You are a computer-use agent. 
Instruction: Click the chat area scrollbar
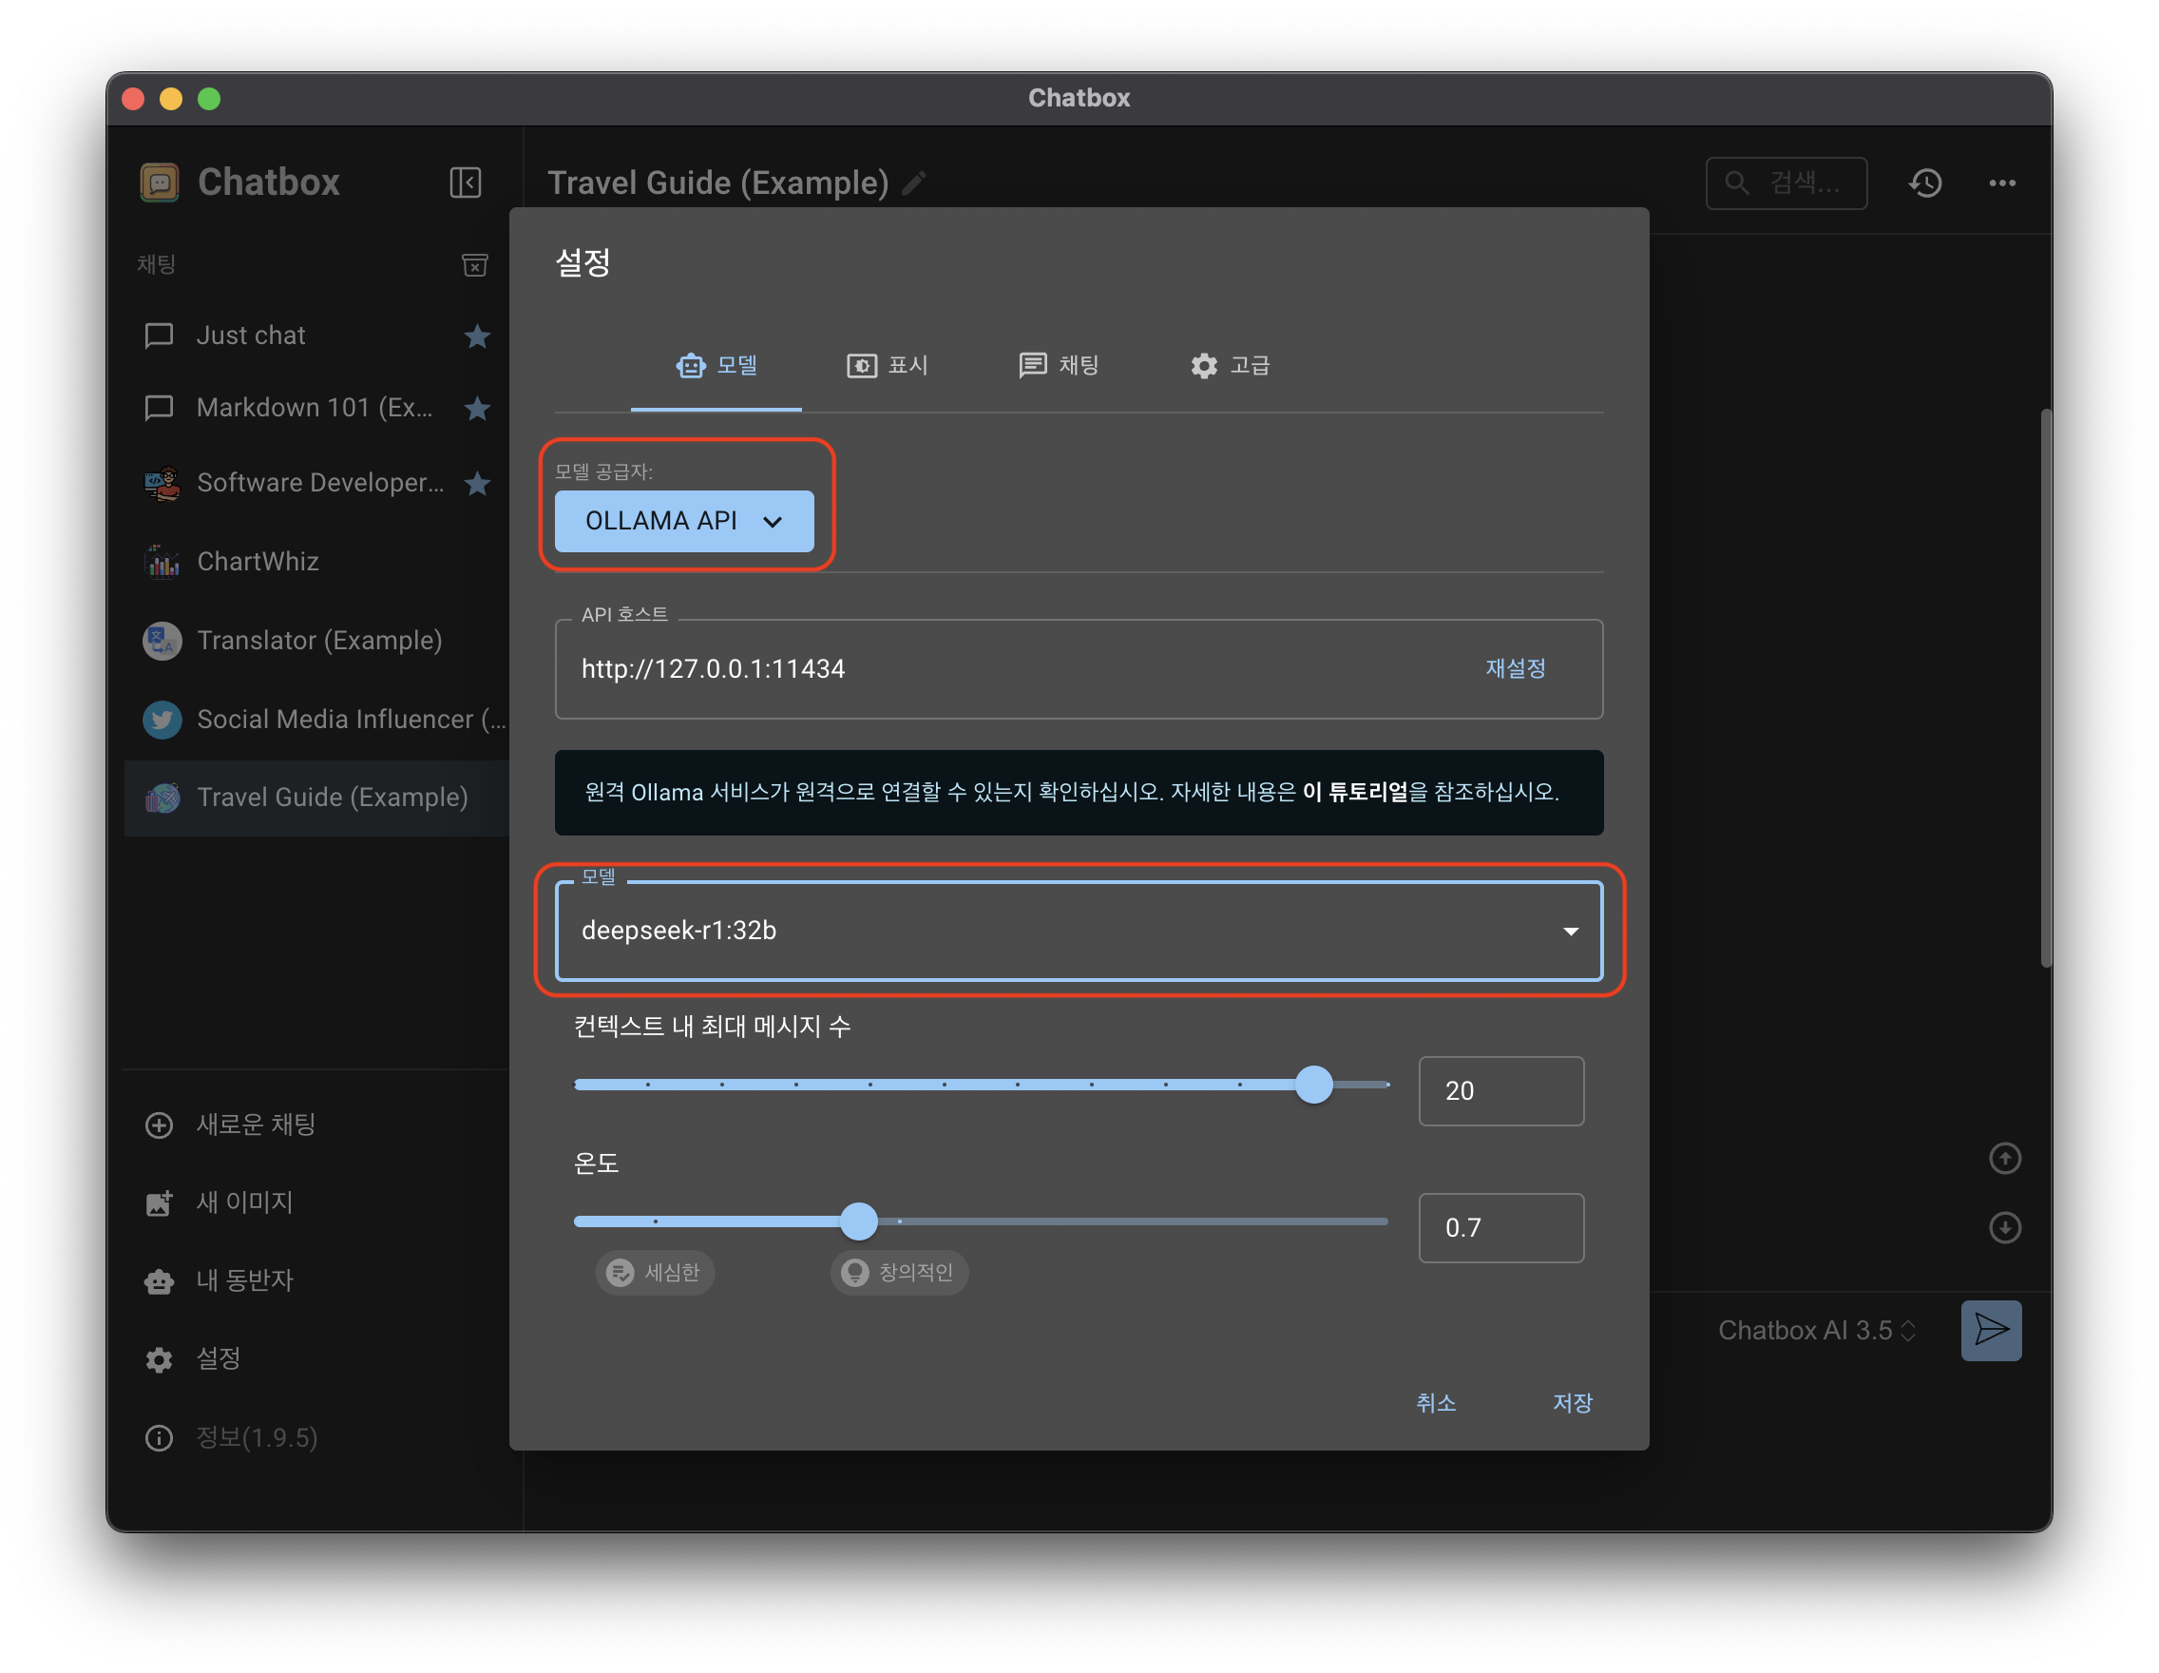coord(2046,689)
